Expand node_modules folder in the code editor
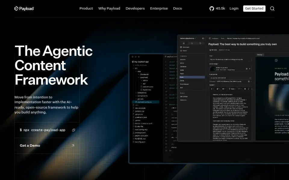 [141, 65]
